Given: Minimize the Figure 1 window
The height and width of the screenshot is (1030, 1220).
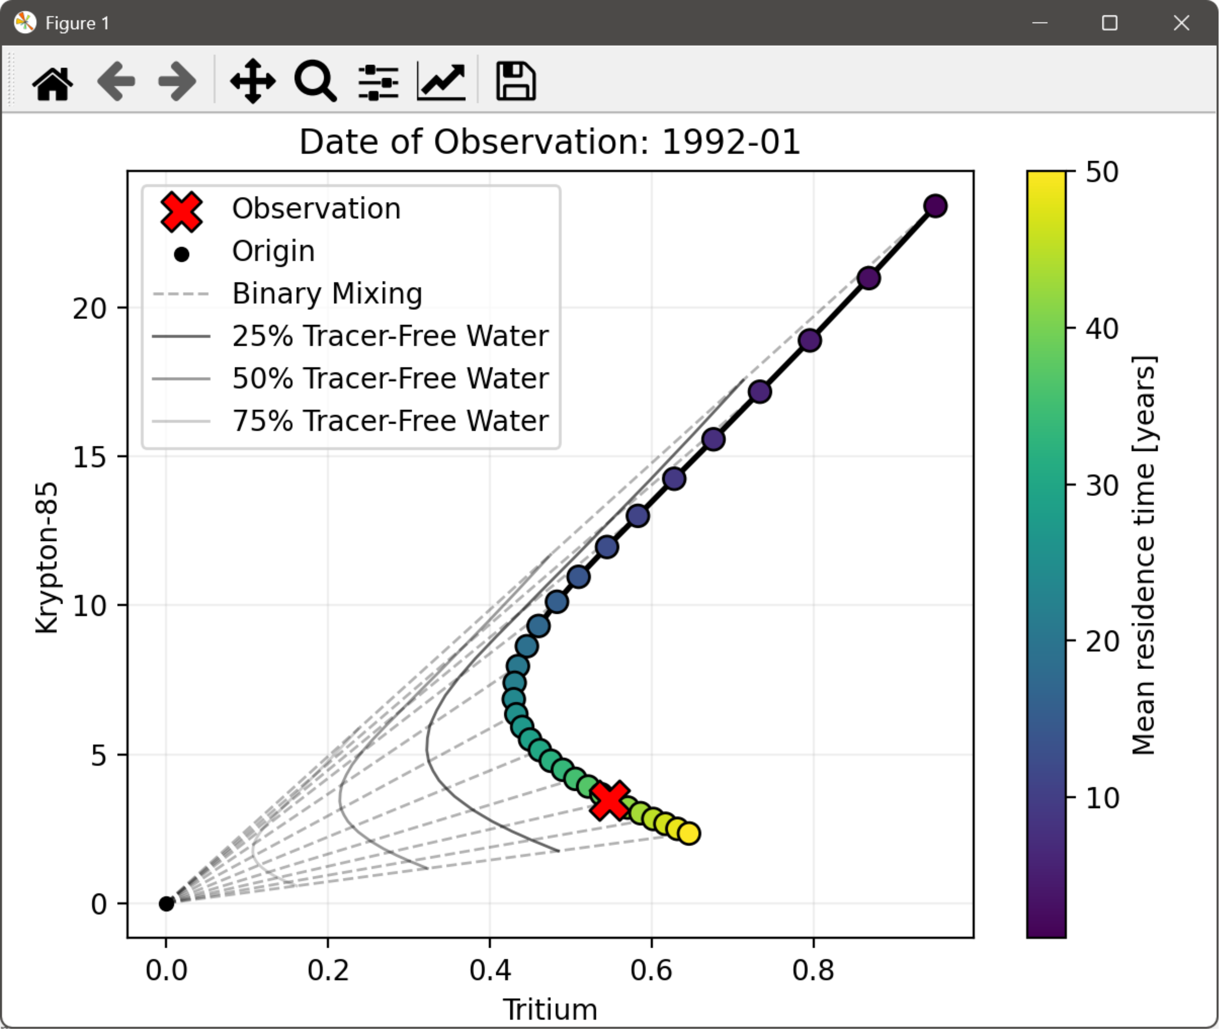Looking at the screenshot, I should coord(1040,23).
